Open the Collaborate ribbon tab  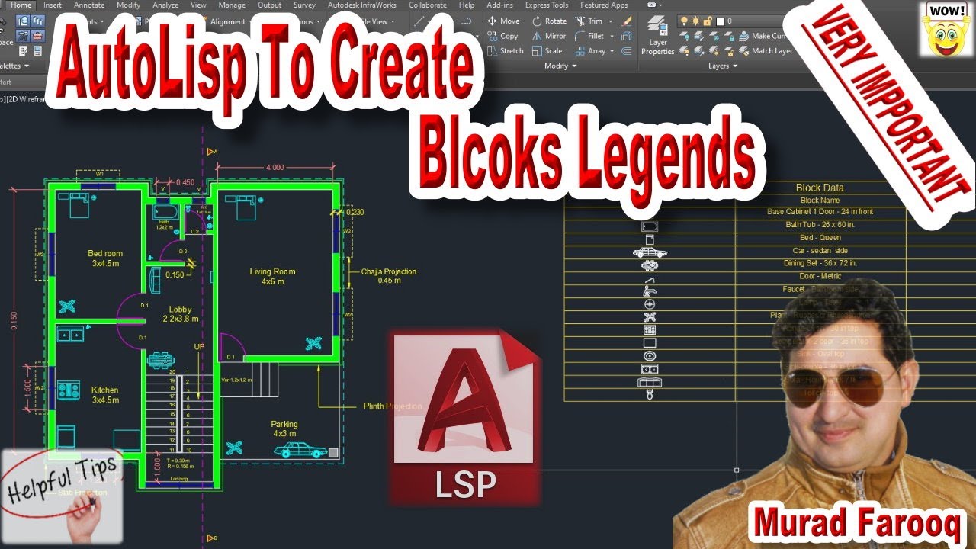pyautogui.click(x=428, y=5)
